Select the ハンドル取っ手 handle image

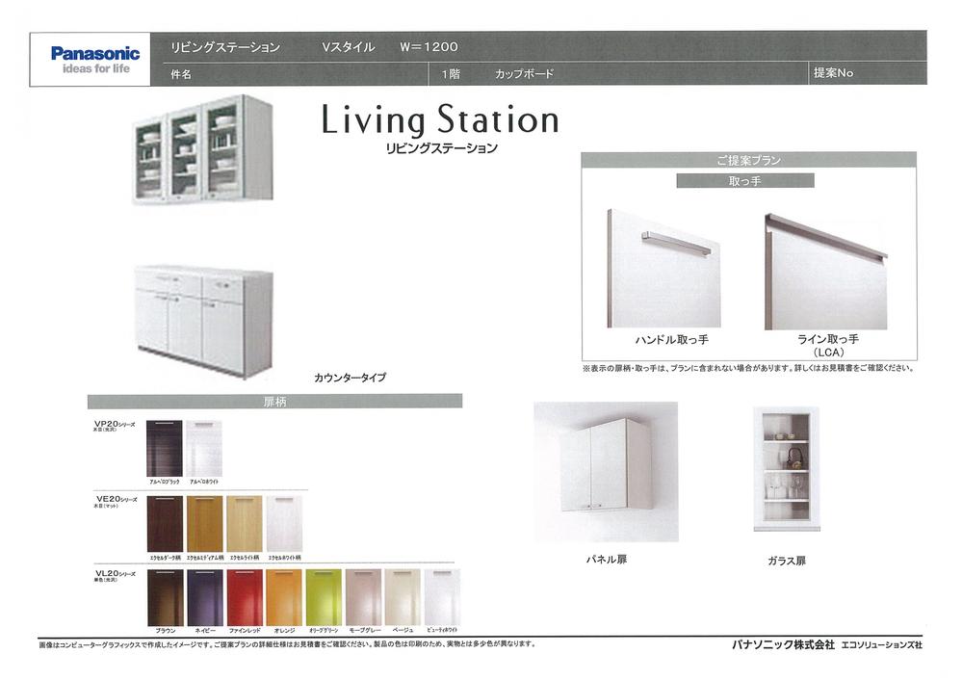[664, 265]
